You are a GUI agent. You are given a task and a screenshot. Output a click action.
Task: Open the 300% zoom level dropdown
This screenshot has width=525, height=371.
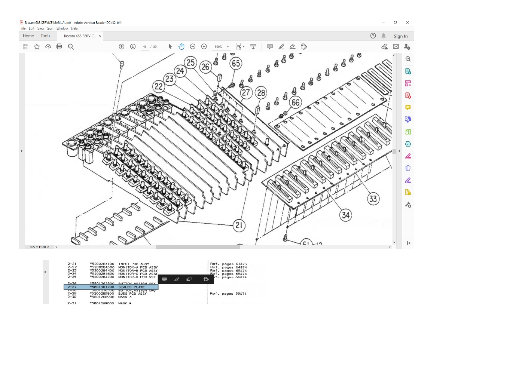coord(228,47)
